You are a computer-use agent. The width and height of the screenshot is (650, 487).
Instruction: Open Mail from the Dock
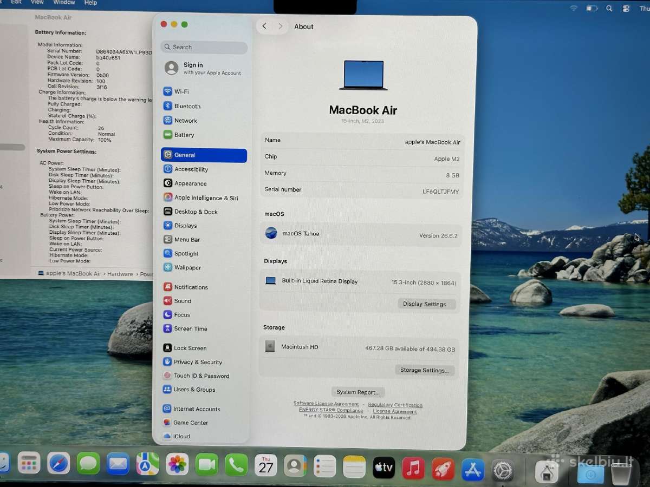118,464
